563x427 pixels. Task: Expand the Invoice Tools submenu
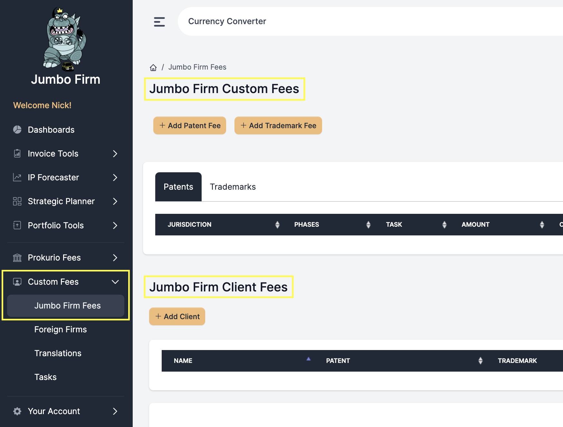click(115, 154)
